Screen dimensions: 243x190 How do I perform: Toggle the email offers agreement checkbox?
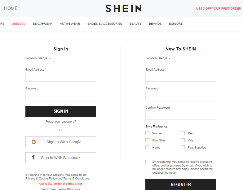click(x=148, y=162)
